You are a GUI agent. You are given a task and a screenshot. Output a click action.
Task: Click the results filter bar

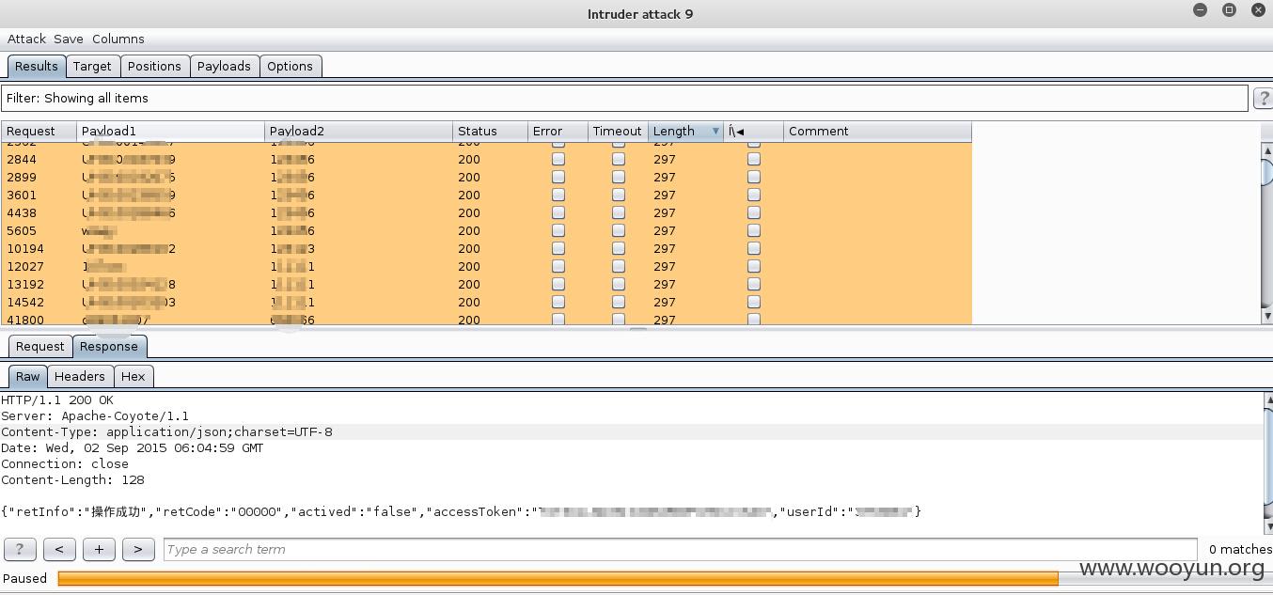[624, 98]
